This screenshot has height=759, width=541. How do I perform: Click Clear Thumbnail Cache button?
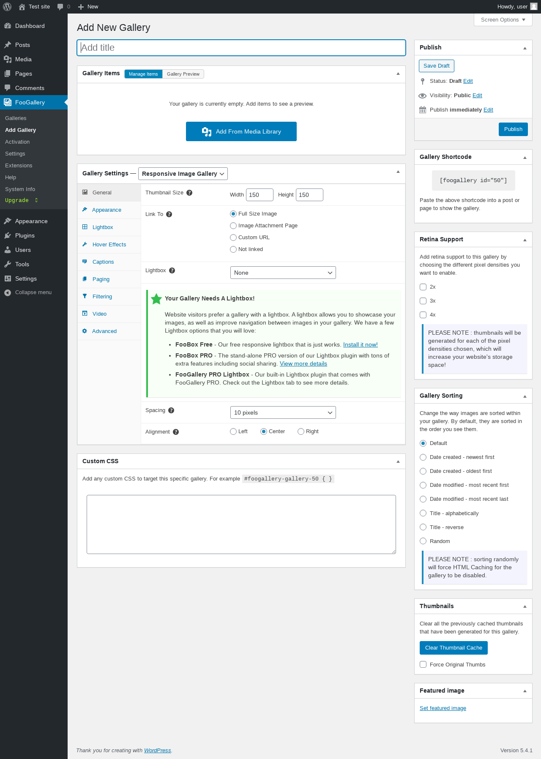click(454, 648)
